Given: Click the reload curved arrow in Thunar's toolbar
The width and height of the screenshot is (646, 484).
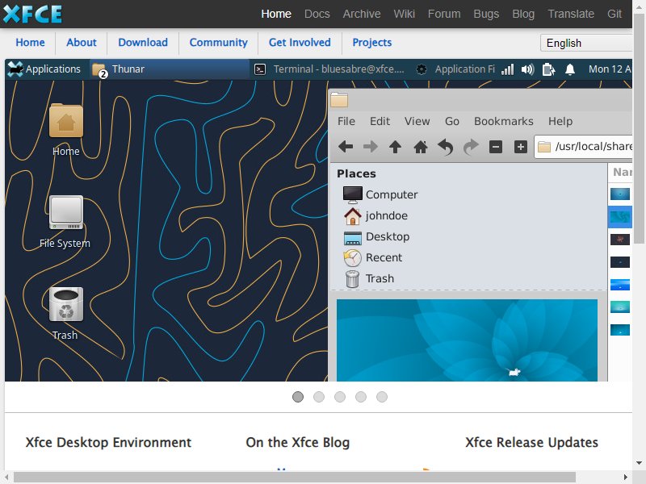Looking at the screenshot, I should 446,147.
